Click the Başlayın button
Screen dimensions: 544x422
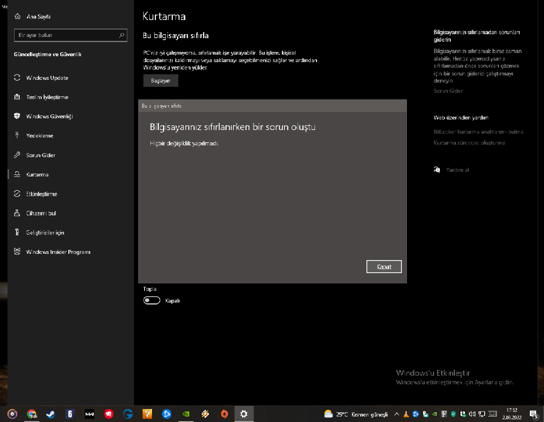[x=161, y=81]
